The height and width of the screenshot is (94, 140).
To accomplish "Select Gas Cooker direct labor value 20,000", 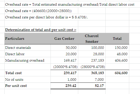I will (71, 54).
